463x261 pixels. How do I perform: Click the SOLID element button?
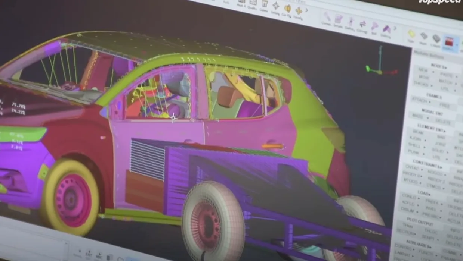438,151
